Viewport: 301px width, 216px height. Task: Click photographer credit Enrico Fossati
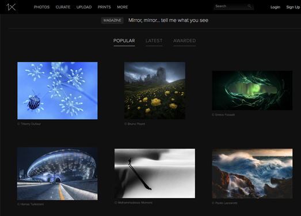pos(223,115)
